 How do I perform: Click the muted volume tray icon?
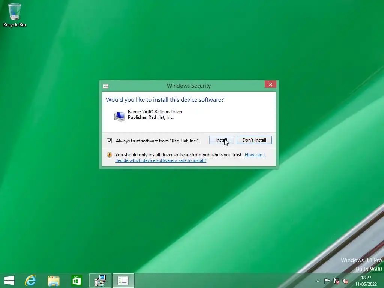coord(345,281)
